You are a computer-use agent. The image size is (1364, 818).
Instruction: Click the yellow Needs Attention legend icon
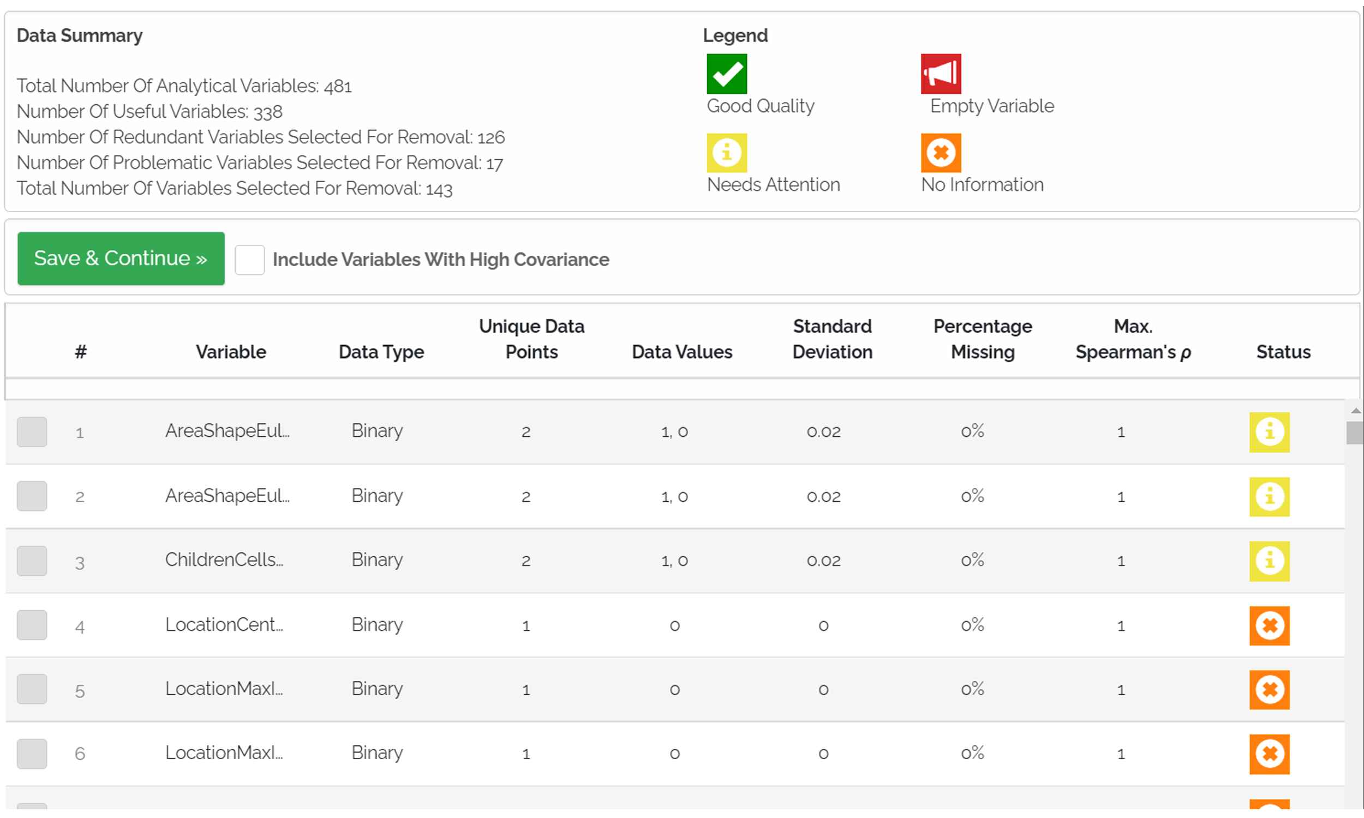click(x=726, y=153)
